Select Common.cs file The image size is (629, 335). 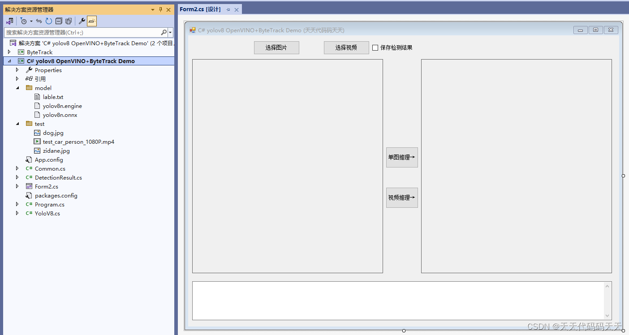[x=50, y=168]
